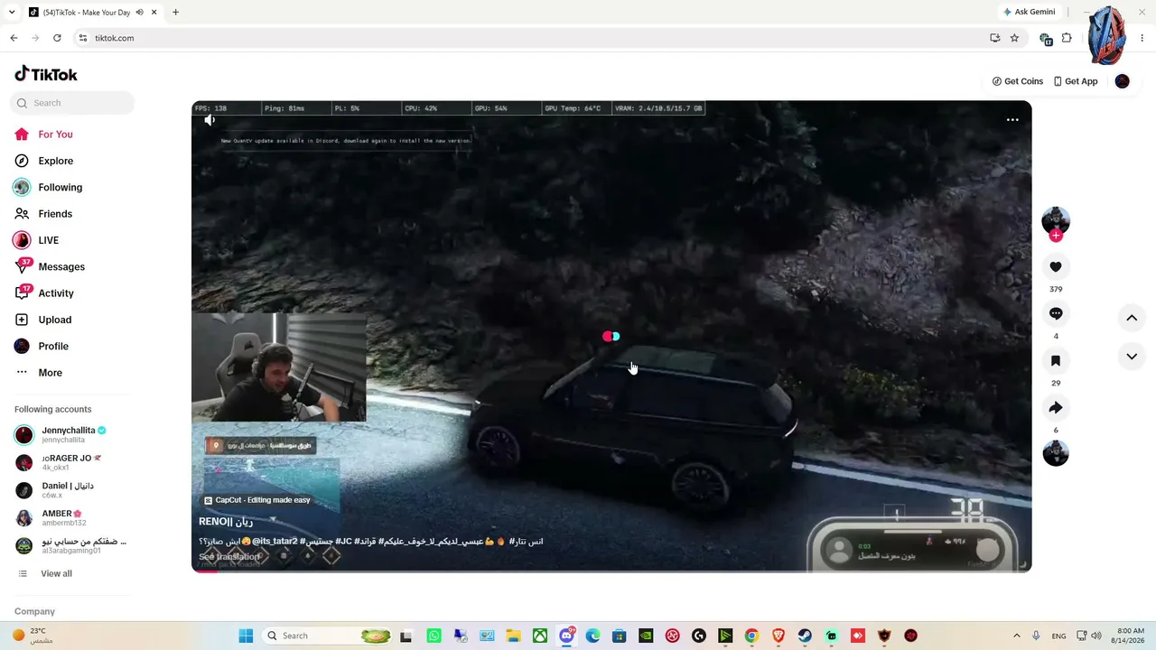Follow the creator with the plus badge

(1056, 236)
